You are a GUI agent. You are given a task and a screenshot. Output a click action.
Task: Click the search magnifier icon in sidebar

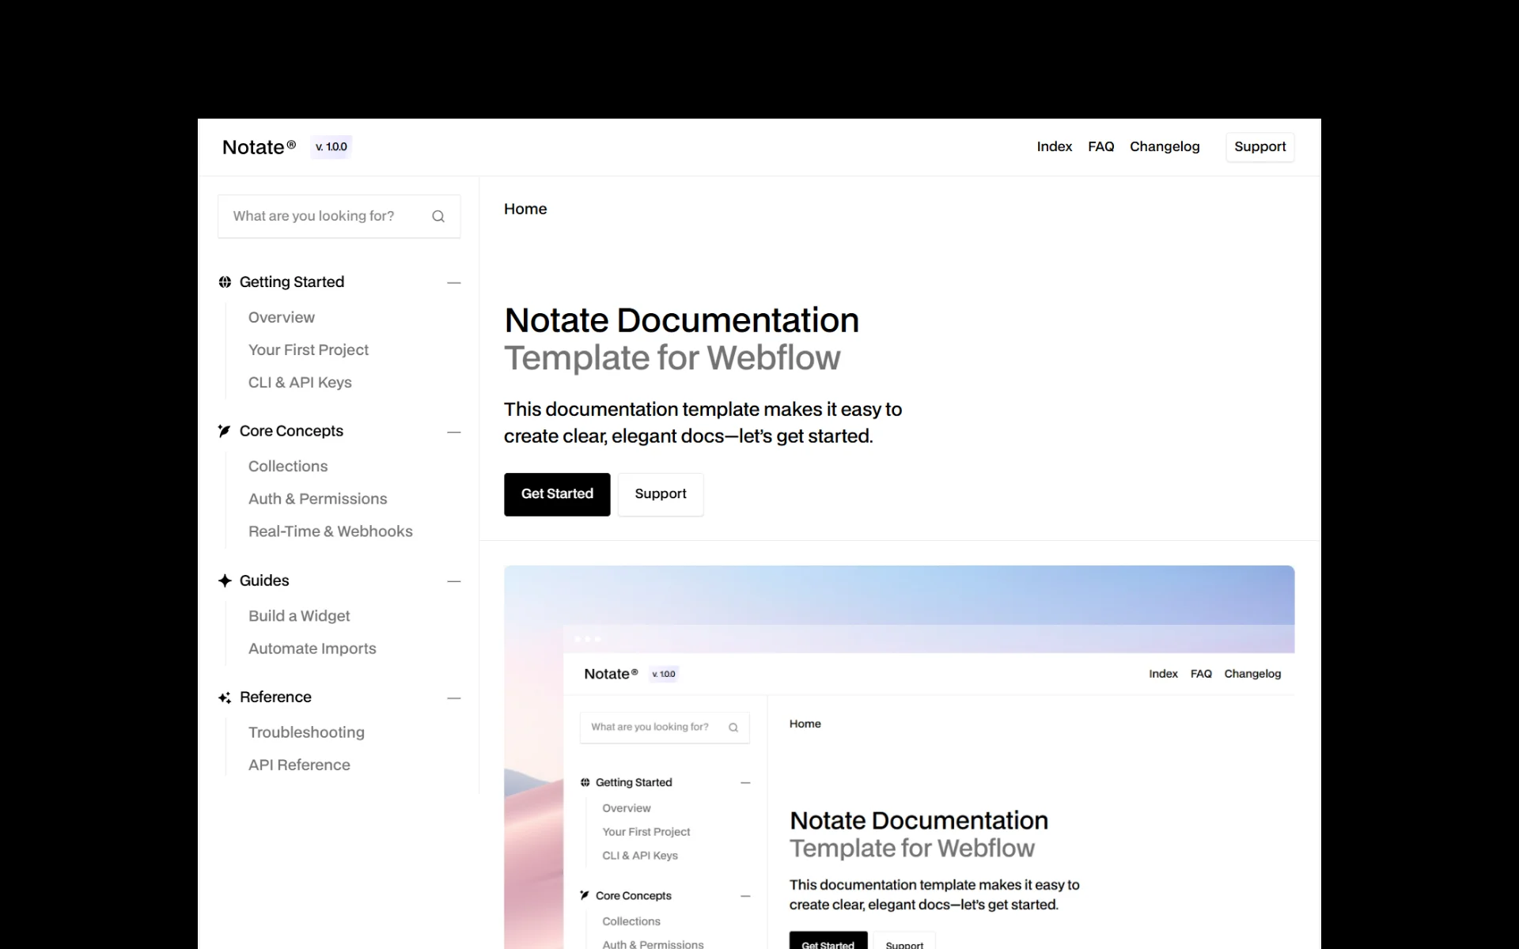coord(438,217)
